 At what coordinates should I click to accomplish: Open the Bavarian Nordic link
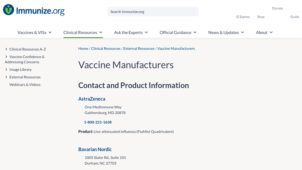point(95,149)
